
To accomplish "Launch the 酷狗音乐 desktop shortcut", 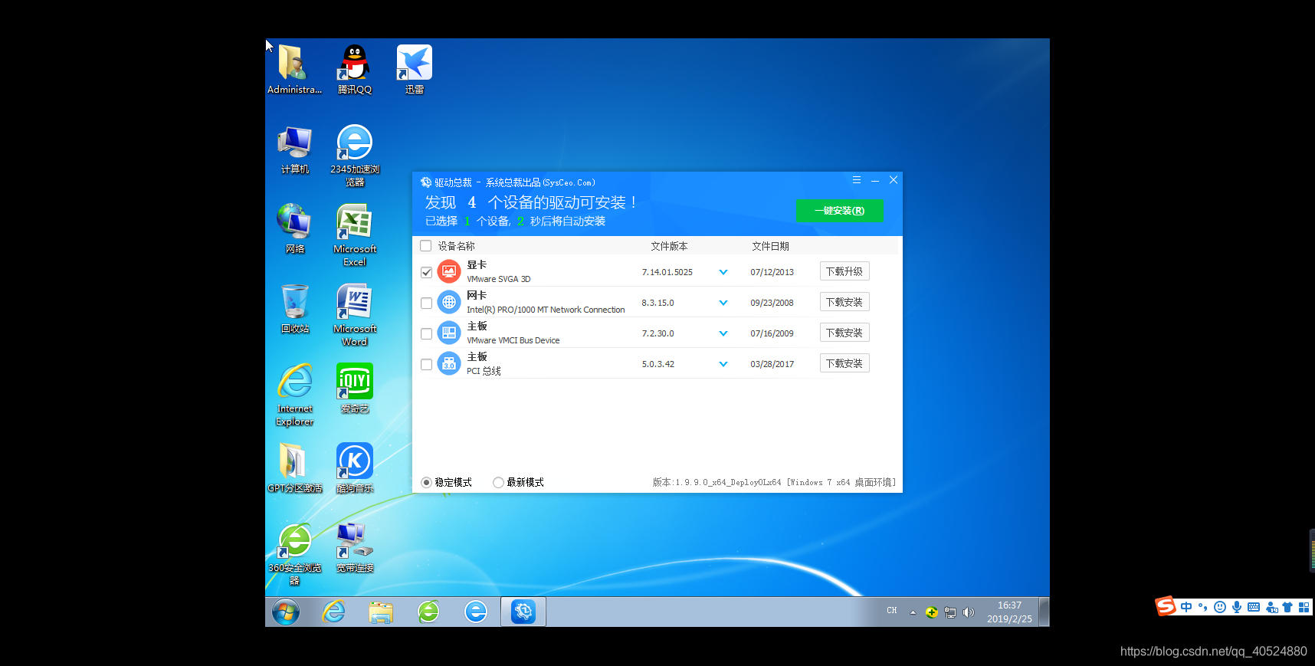I will (x=354, y=468).
